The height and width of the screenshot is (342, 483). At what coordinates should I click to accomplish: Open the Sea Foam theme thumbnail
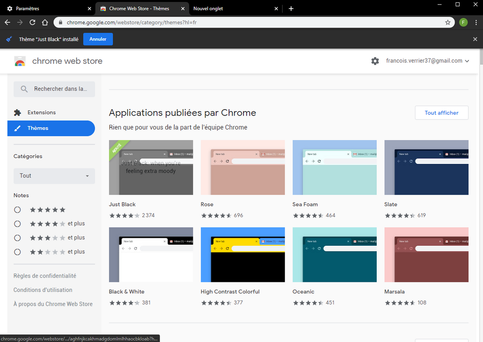coord(334,167)
